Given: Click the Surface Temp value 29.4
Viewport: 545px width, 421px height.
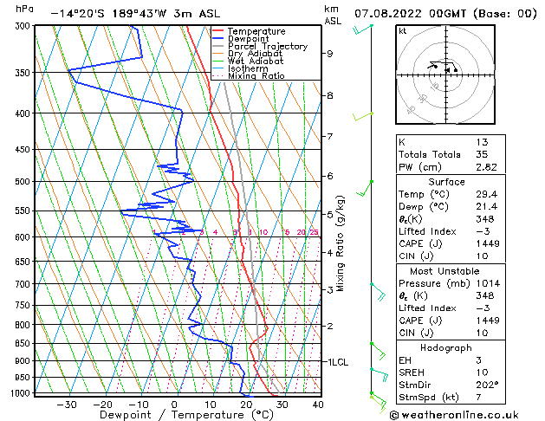Looking at the screenshot, I should [487, 194].
